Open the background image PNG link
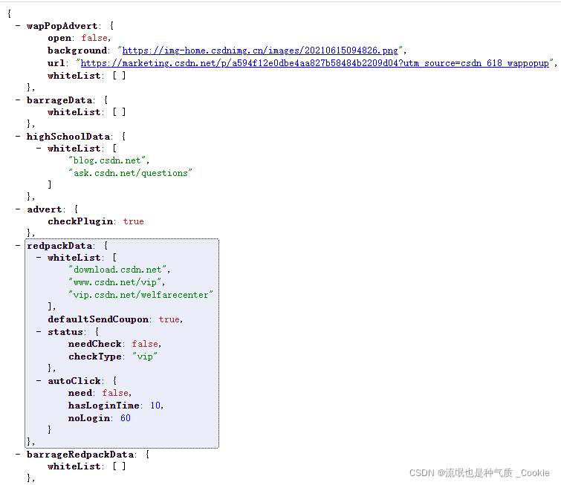The image size is (561, 485). tap(260, 51)
